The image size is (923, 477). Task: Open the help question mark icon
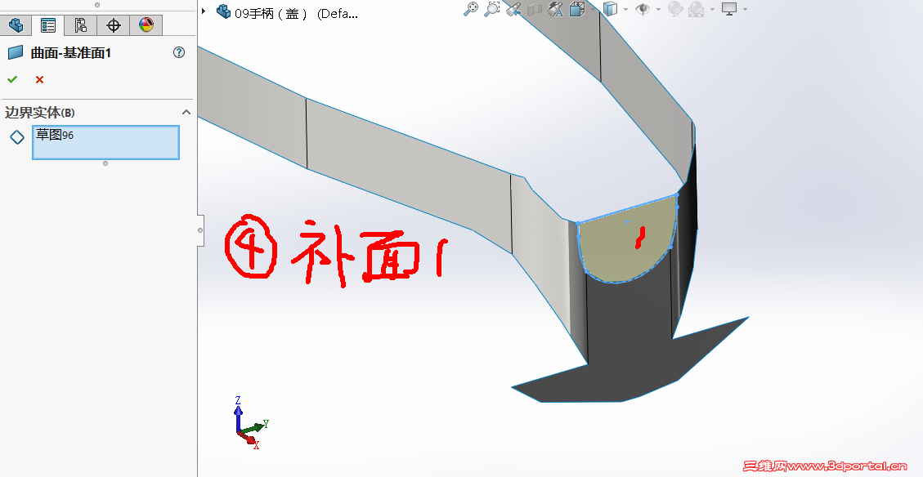click(x=178, y=52)
